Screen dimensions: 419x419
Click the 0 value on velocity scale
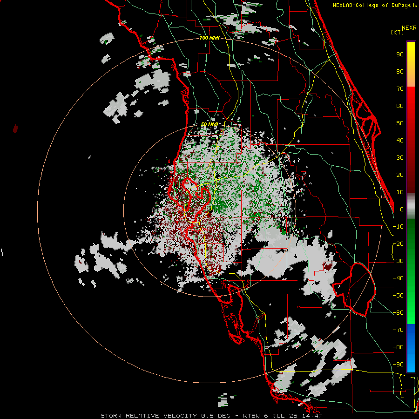tap(402, 209)
